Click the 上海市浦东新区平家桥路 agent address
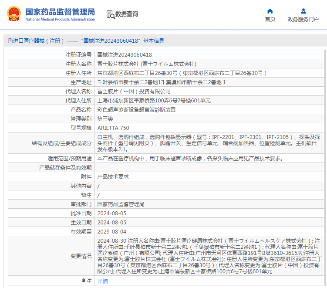327x288 pixels. click(154, 101)
